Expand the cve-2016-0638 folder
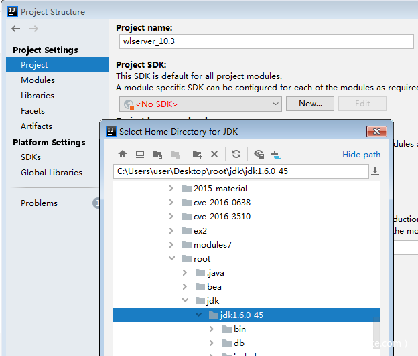 pos(172,202)
